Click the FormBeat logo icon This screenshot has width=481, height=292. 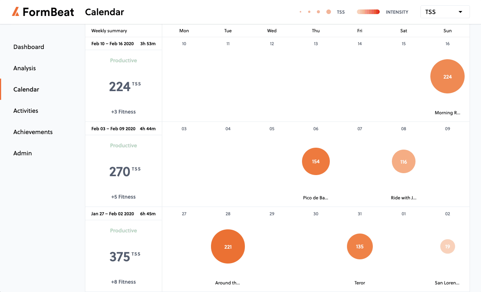[x=16, y=12]
